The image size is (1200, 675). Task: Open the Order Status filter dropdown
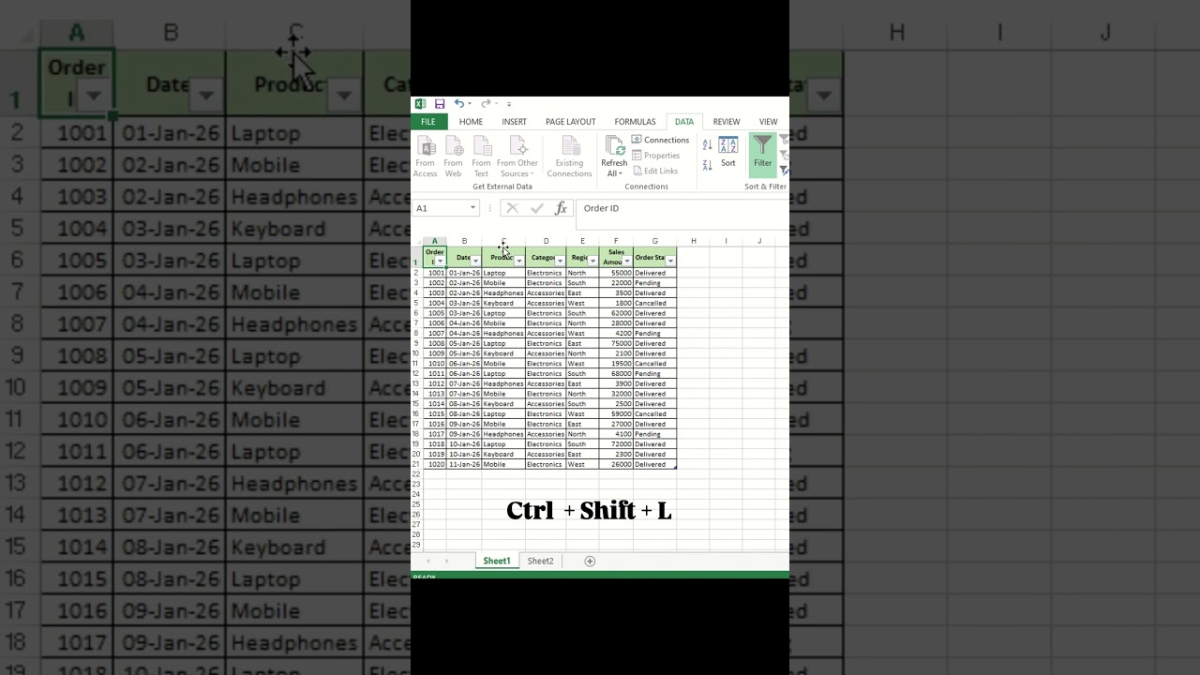pos(670,262)
